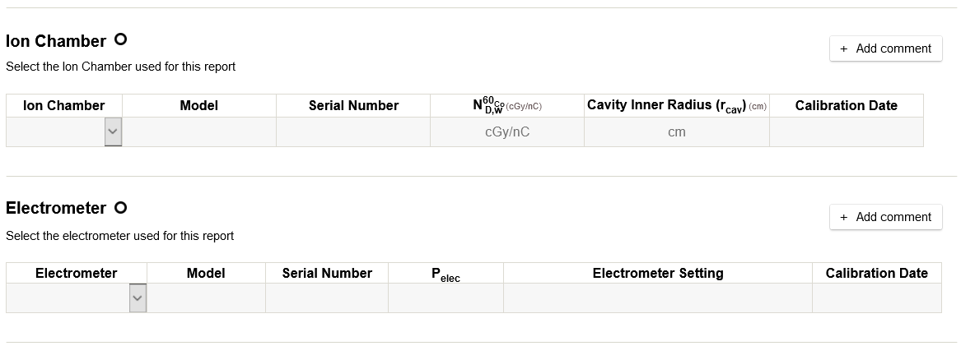Add comment to Ion Chamber section

point(885,48)
